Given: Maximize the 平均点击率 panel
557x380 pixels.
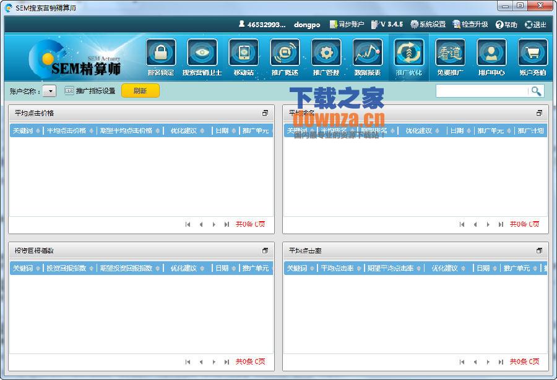Looking at the screenshot, I should pyautogui.click(x=539, y=250).
